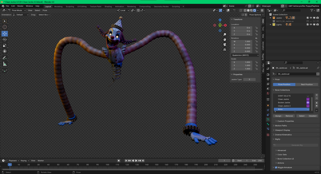
Task: Click the Rest Position button
Action: (307, 84)
